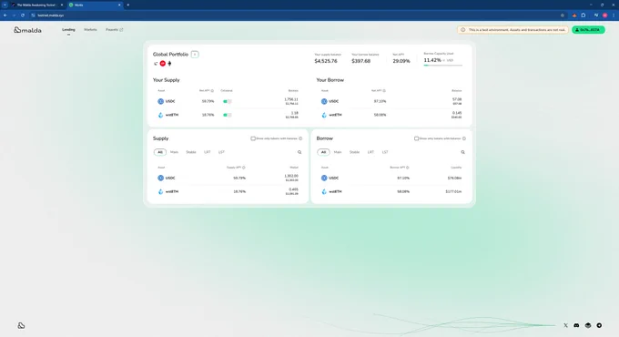Image resolution: width=619 pixels, height=337 pixels.
Task: Select the LST filter in Supply panel
Action: [x=221, y=152]
